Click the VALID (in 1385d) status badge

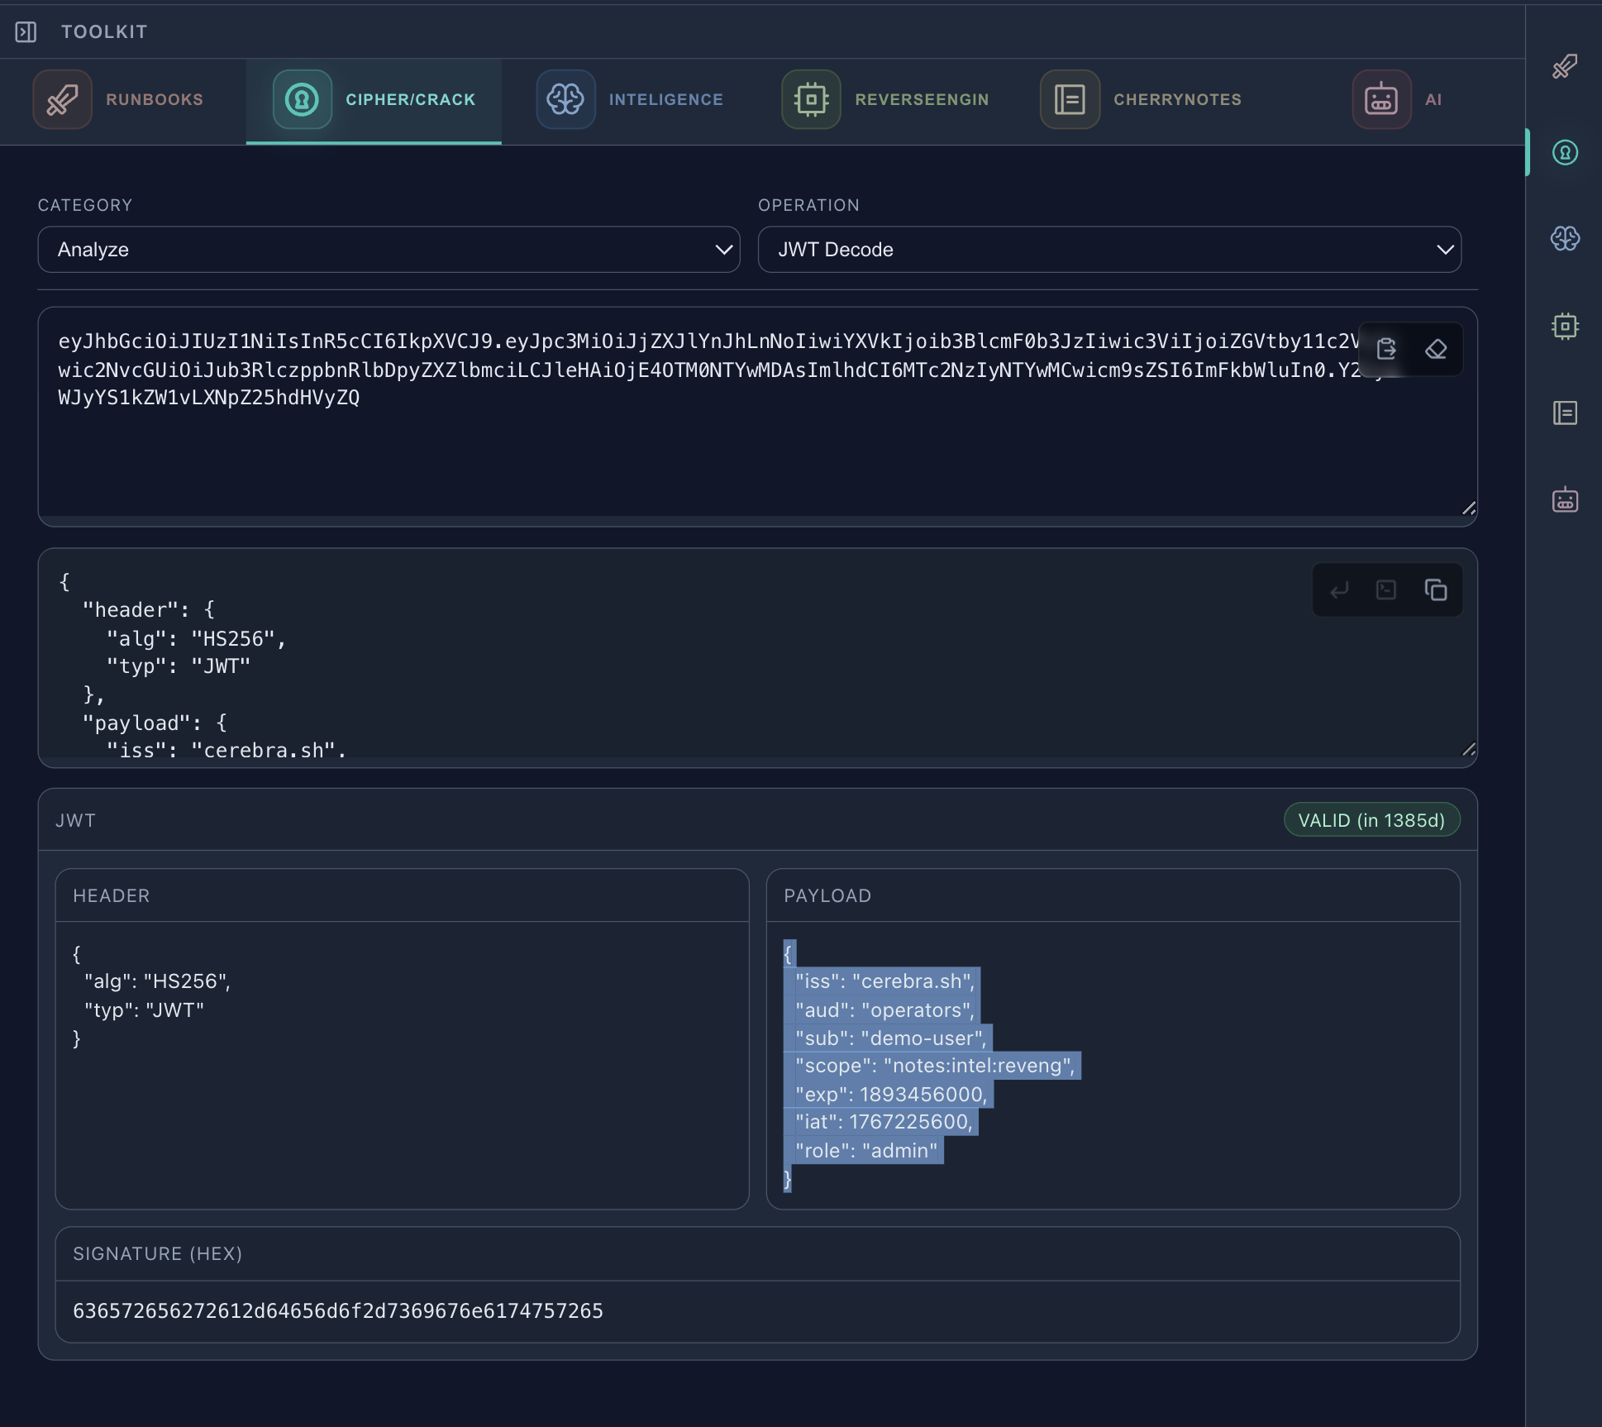point(1371,820)
